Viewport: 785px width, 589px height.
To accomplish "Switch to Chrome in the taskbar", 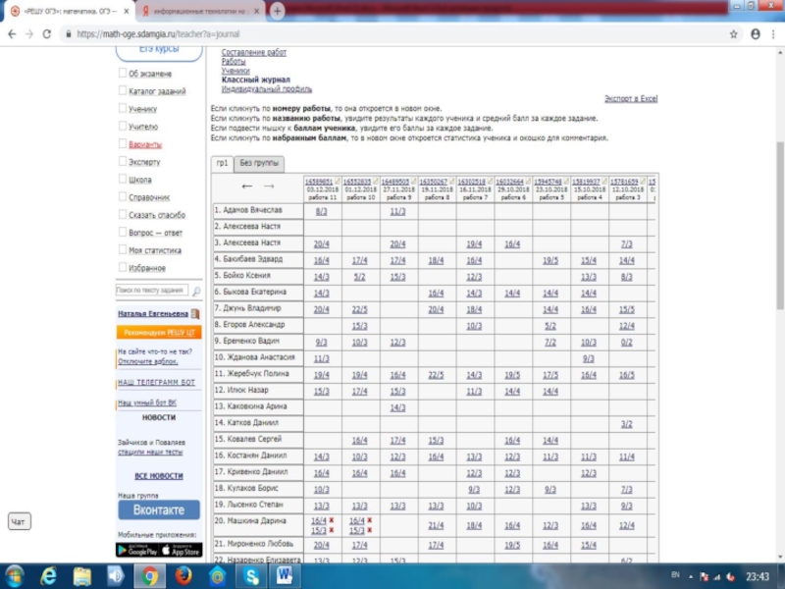I will tap(149, 576).
